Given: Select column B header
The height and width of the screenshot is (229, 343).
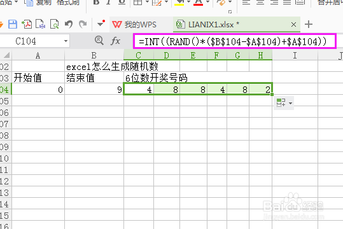Looking at the screenshot, I should pyautogui.click(x=94, y=55).
